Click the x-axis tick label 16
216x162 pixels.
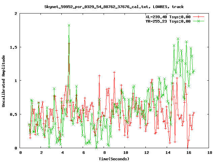(x=189, y=153)
